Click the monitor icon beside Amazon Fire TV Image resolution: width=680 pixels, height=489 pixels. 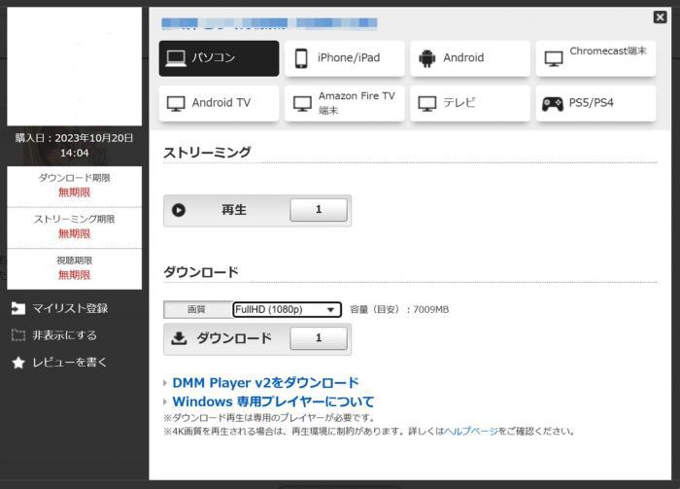[302, 104]
